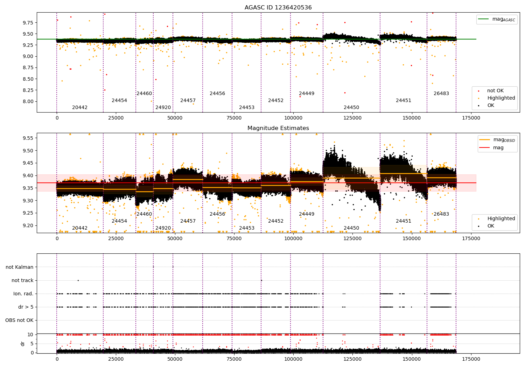Click obsid 24457 in Magnitude Estimates plot
Image resolution: width=525 pixels, height=367 pixels.
(x=188, y=221)
